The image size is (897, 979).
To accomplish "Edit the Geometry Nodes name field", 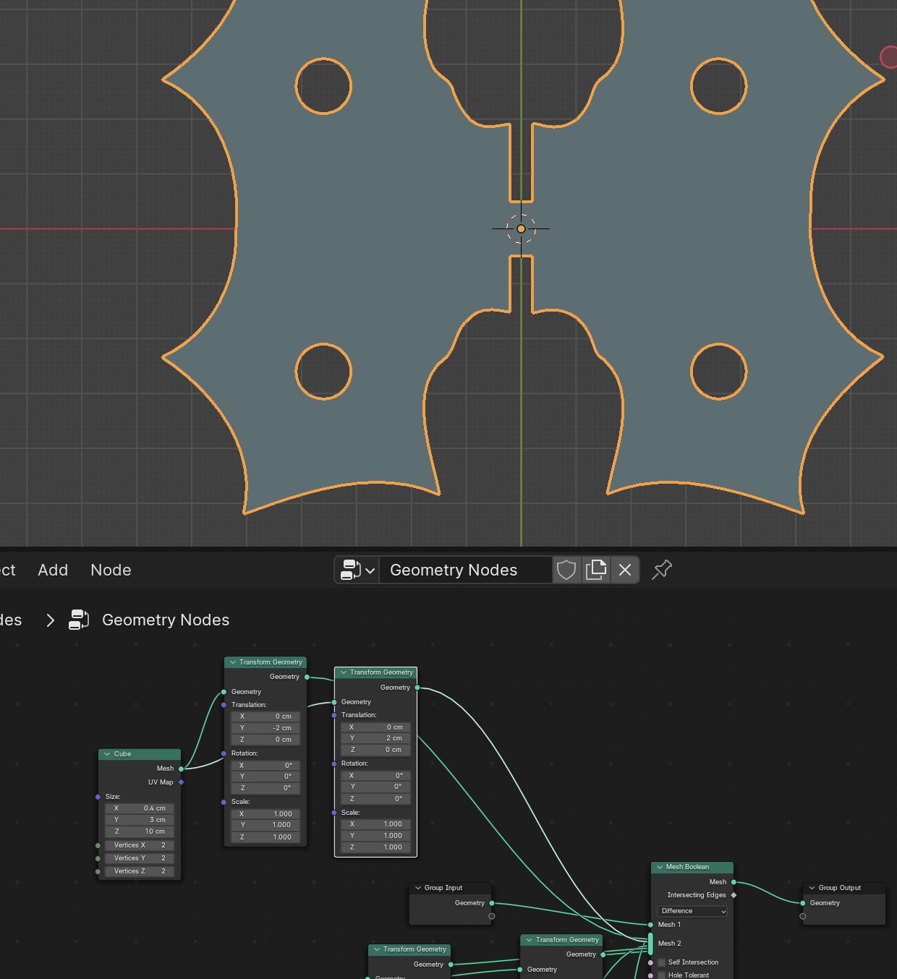I will [466, 570].
